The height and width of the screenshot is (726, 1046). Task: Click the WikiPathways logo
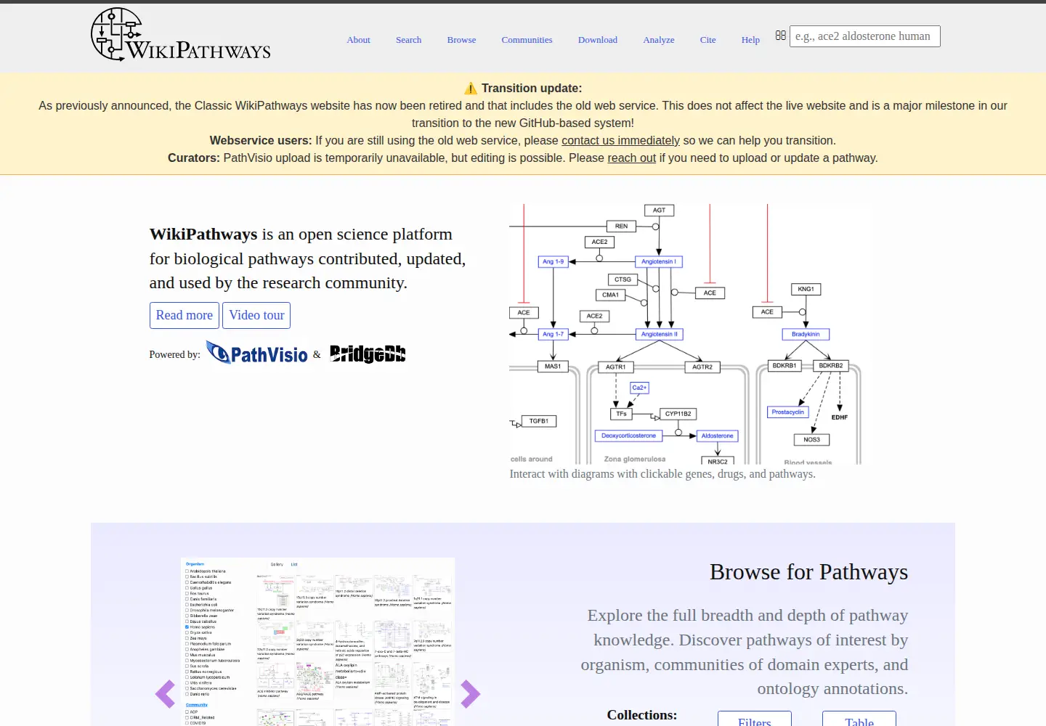pos(181,34)
